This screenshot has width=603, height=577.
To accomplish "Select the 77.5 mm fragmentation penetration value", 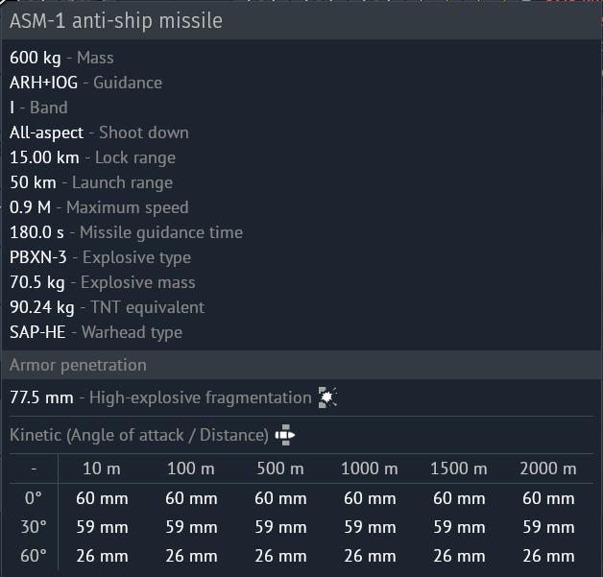I will (x=41, y=397).
